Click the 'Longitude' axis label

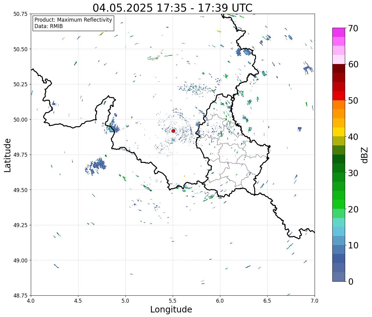point(171,309)
